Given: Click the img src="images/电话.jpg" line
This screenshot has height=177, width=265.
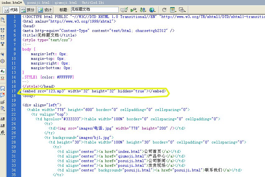Looking at the screenshot, I should point(117,128).
